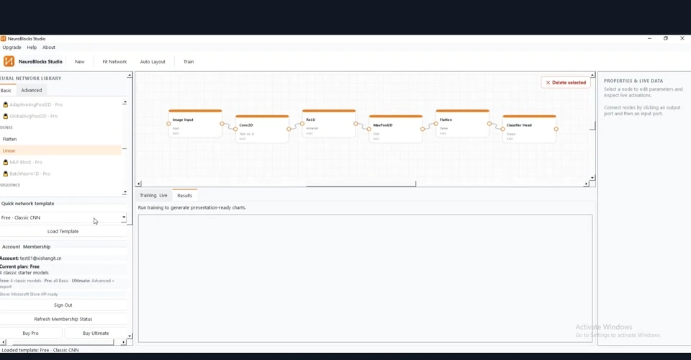
Task: Select the Flatten node on canvas
Action: 462,123
